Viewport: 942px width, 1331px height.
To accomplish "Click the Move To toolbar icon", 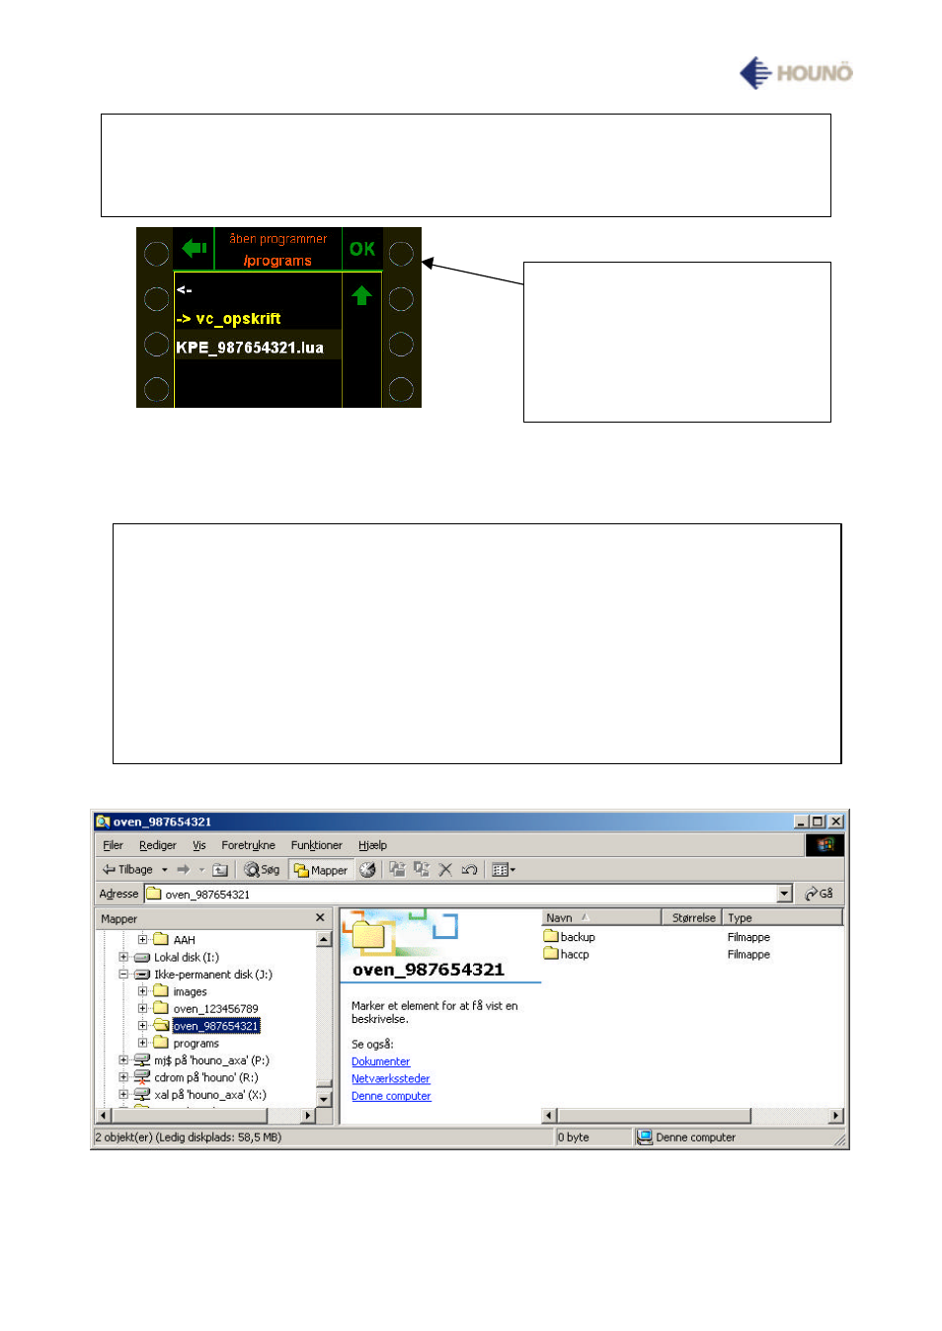I will click(397, 869).
